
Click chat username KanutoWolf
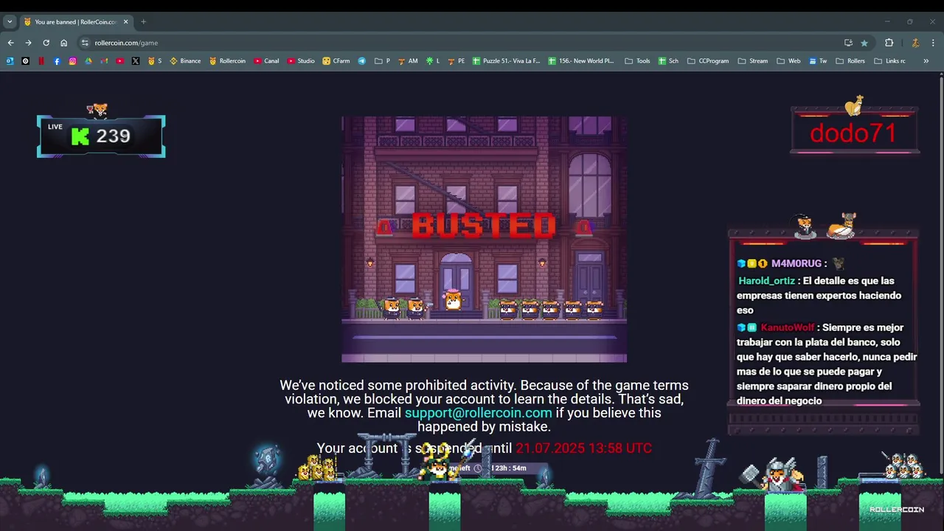(787, 327)
